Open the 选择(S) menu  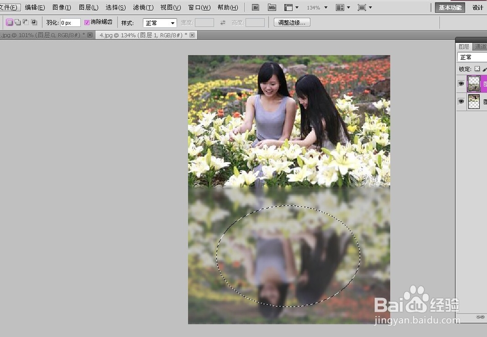click(115, 7)
